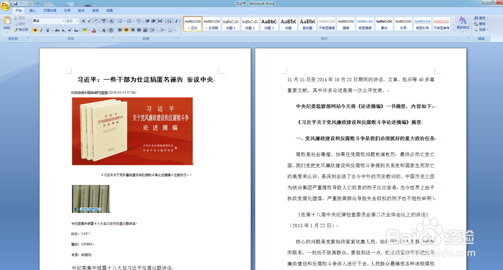503x270 pixels.
Task: Apply a multilevel list
Action: 139,21
